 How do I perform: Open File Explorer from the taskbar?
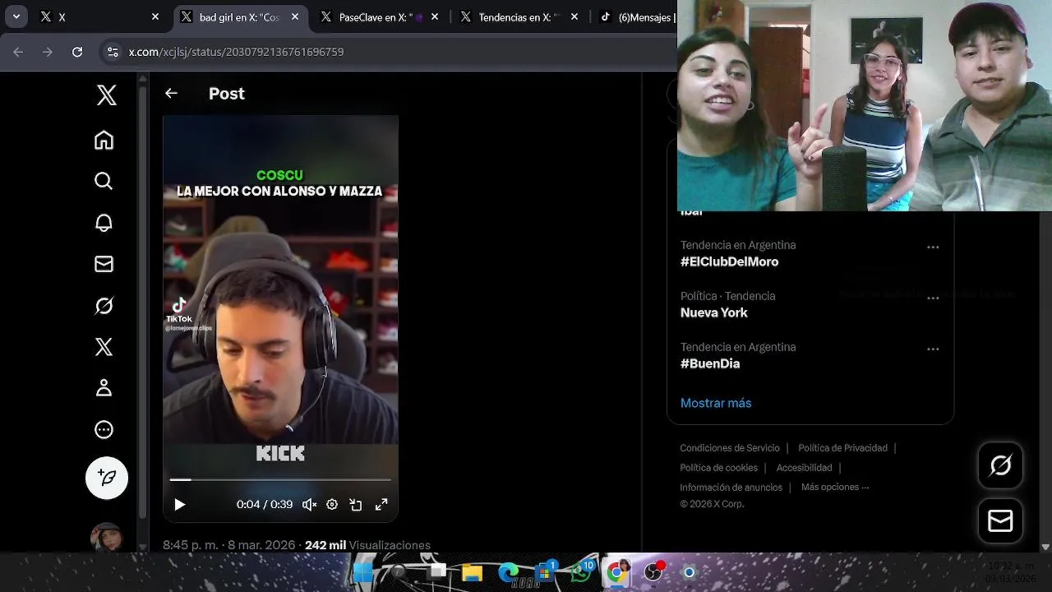tap(472, 572)
